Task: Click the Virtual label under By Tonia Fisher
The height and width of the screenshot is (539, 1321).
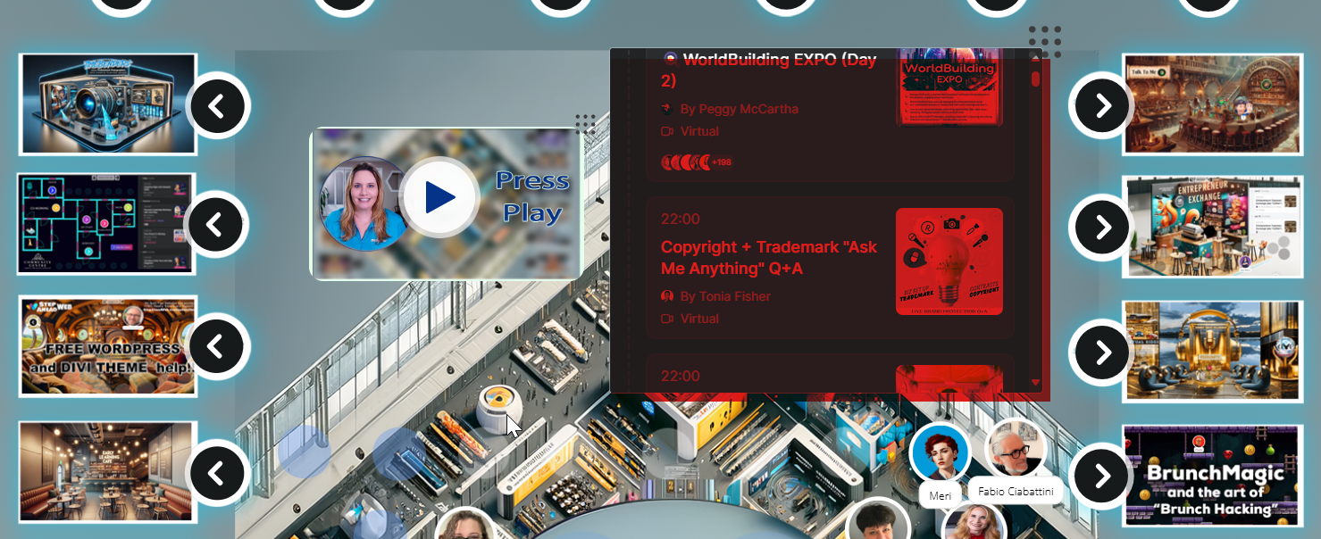Action: click(x=699, y=319)
